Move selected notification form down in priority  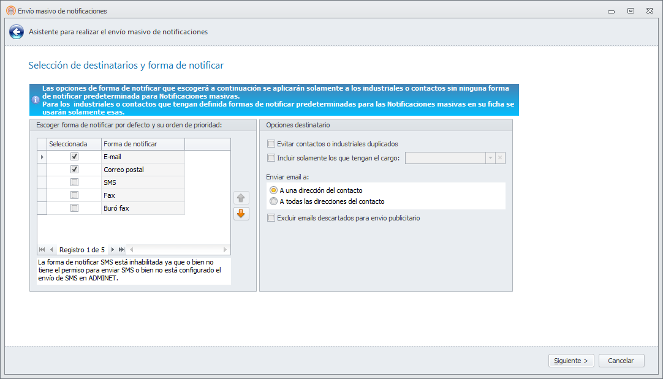coord(241,214)
